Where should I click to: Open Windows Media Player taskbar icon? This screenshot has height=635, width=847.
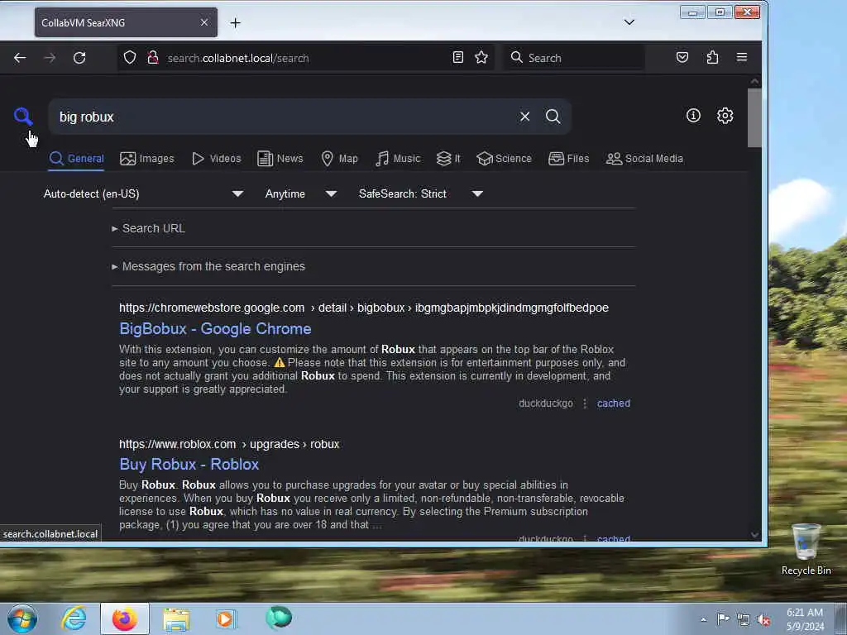pos(226,618)
